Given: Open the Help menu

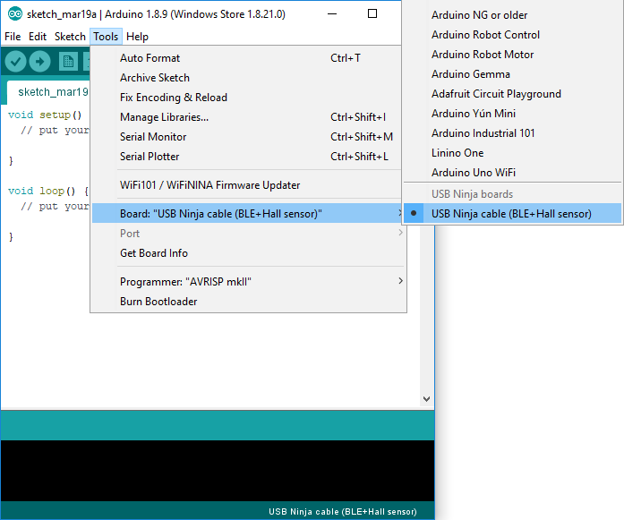Looking at the screenshot, I should point(137,37).
